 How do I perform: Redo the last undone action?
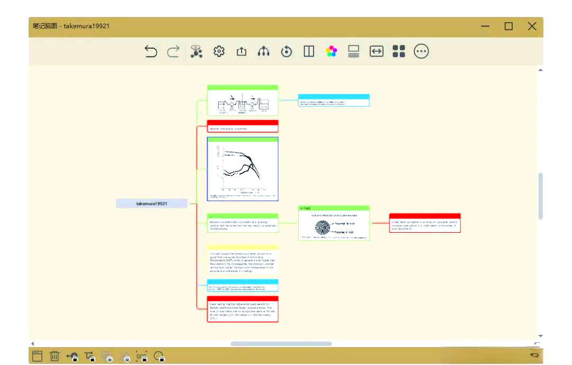click(x=173, y=51)
